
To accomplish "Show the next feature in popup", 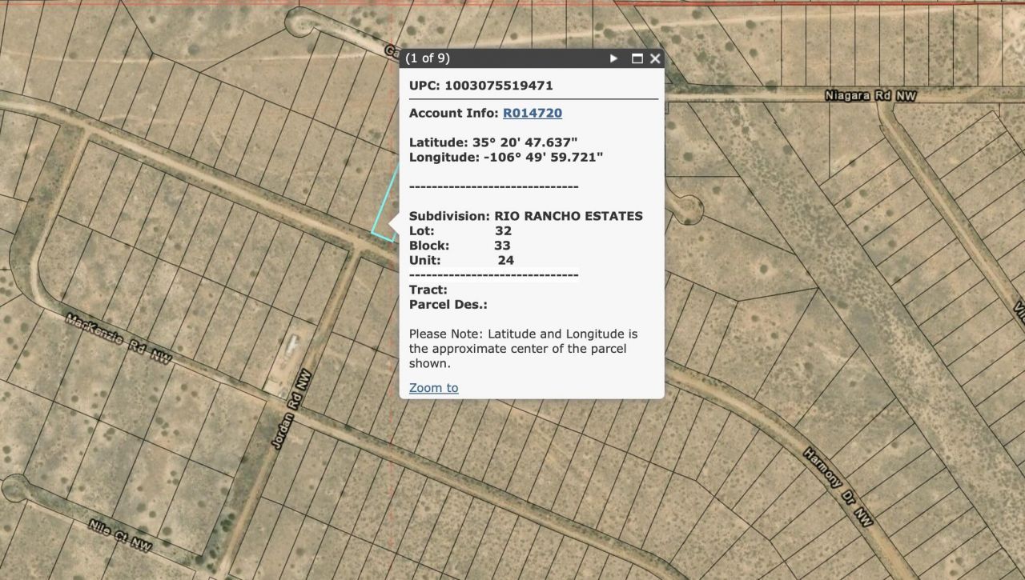I will [x=613, y=58].
